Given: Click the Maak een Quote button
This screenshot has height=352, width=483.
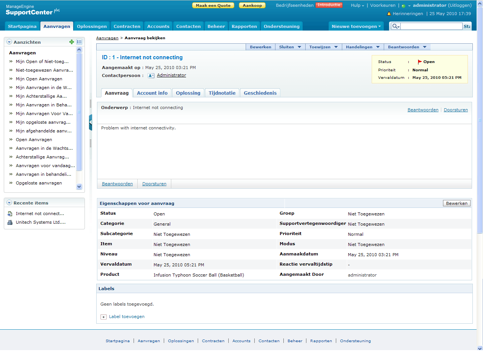Looking at the screenshot, I should click(213, 6).
